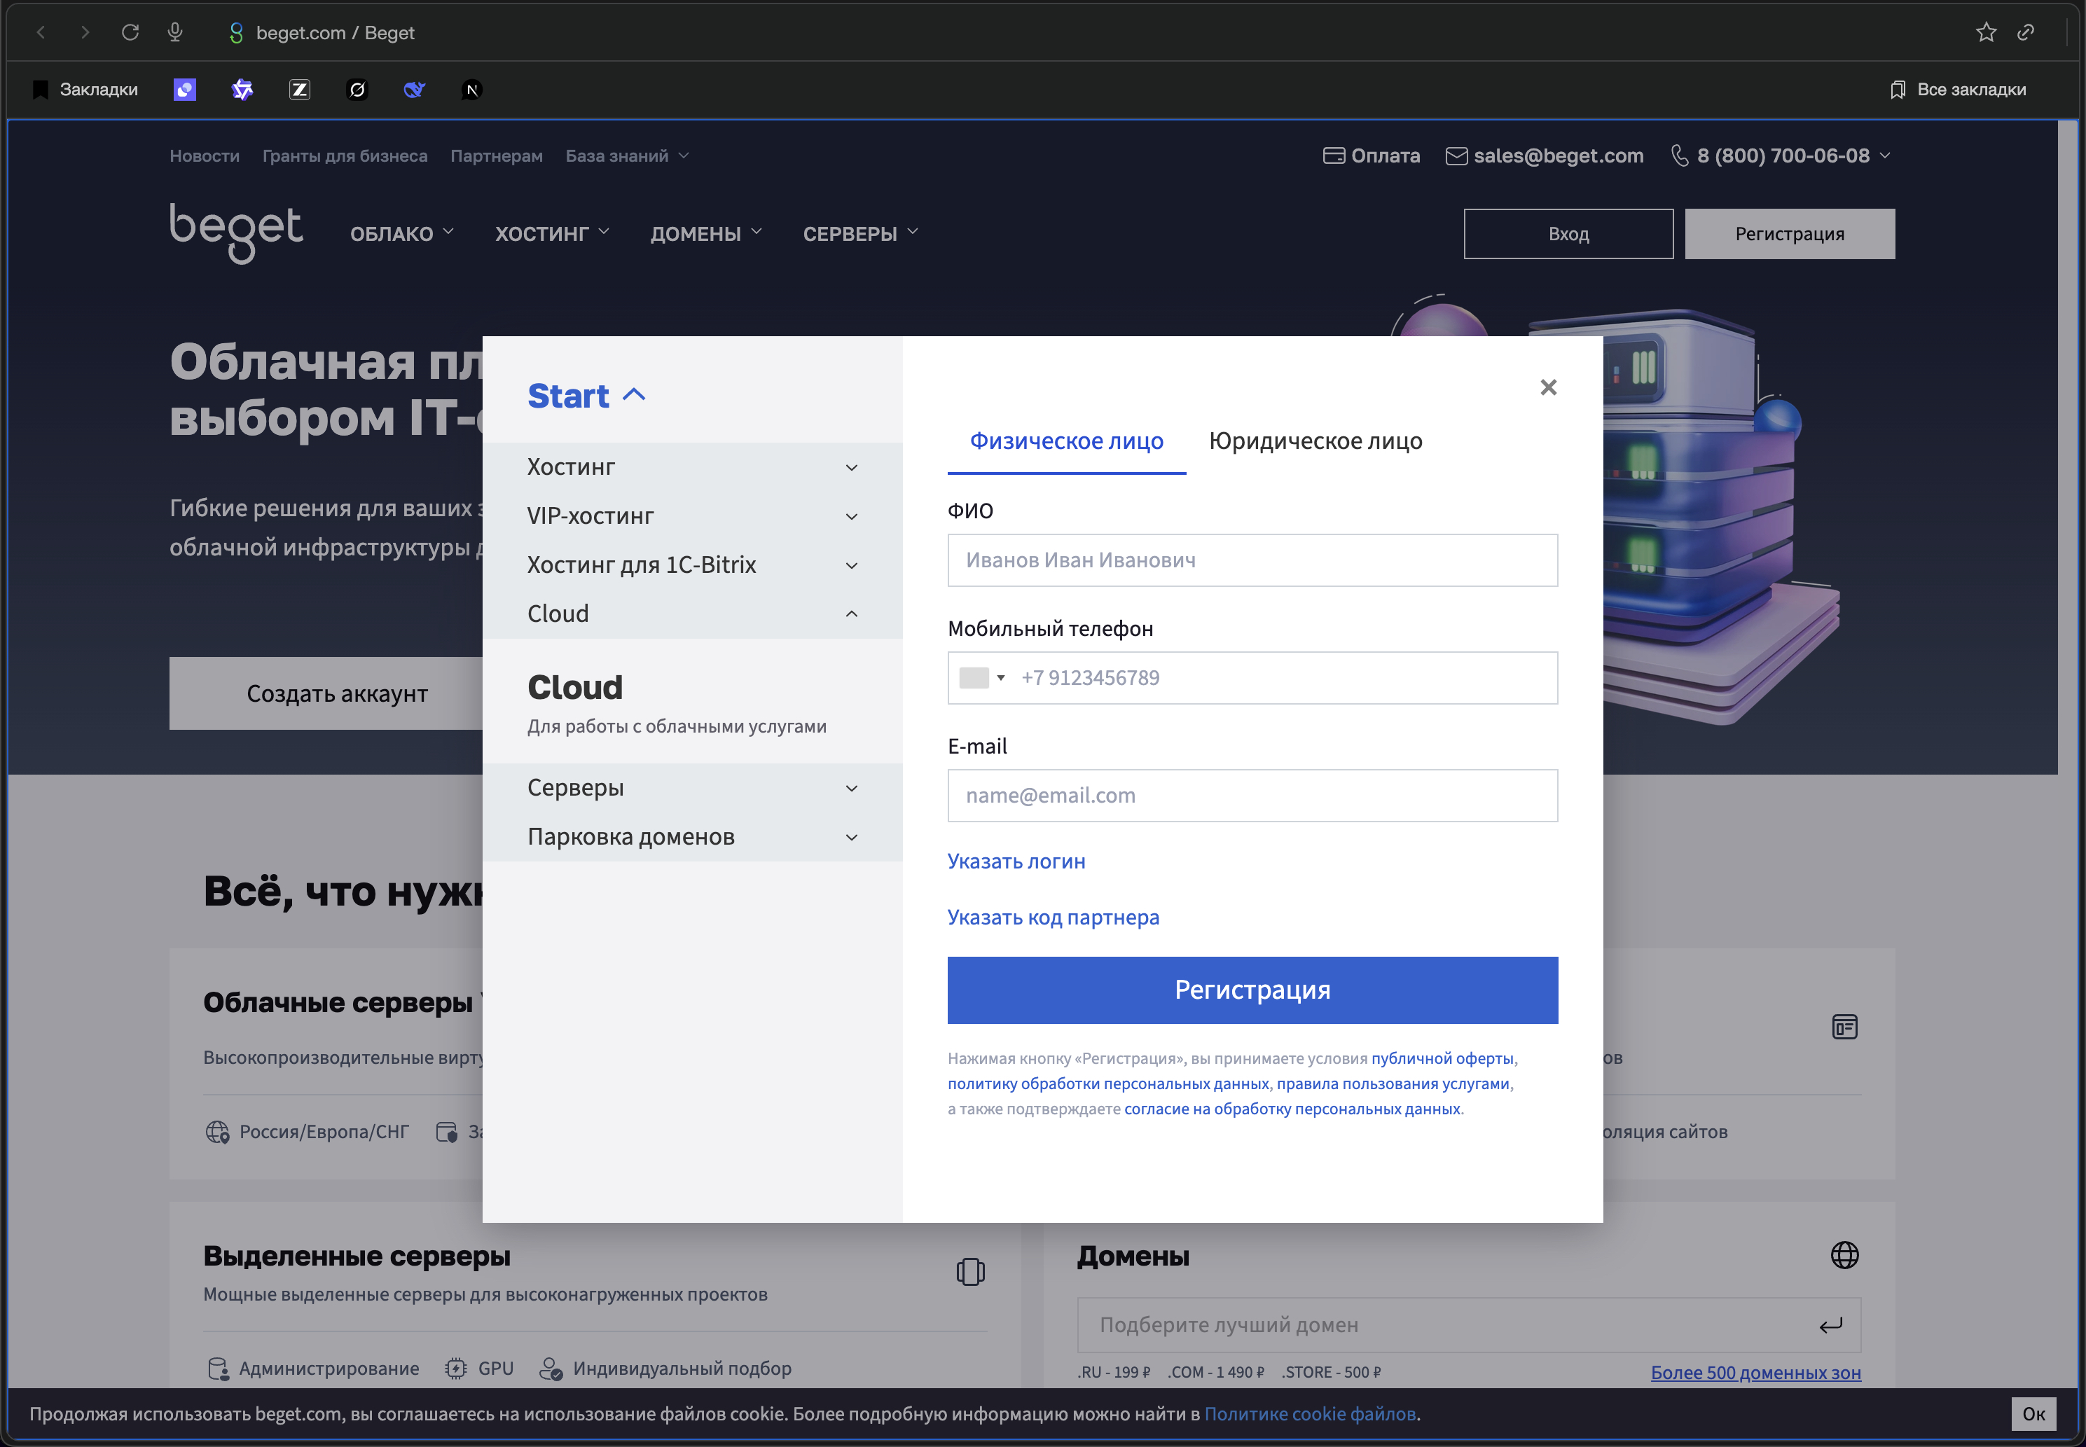
Task: Click the beget logo
Action: pyautogui.click(x=237, y=233)
